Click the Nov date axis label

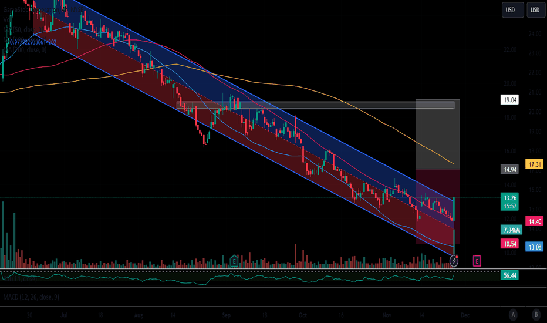click(387, 315)
